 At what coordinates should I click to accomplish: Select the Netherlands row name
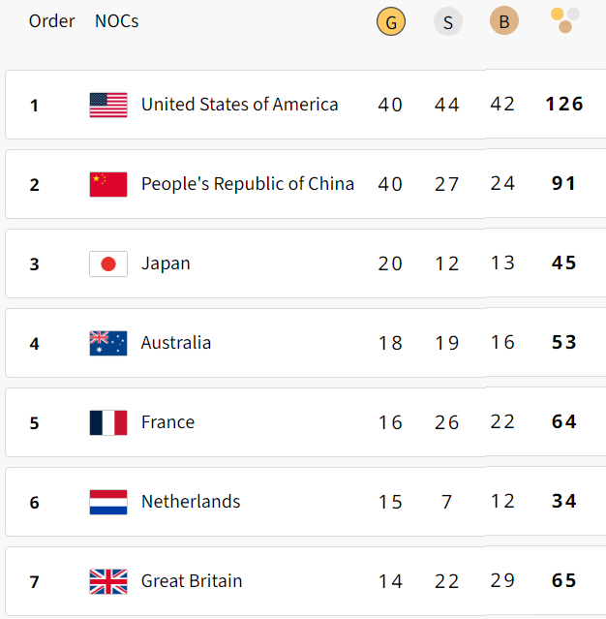click(191, 502)
